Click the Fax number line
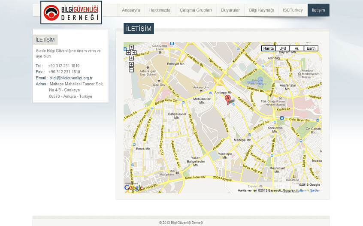 point(58,72)
